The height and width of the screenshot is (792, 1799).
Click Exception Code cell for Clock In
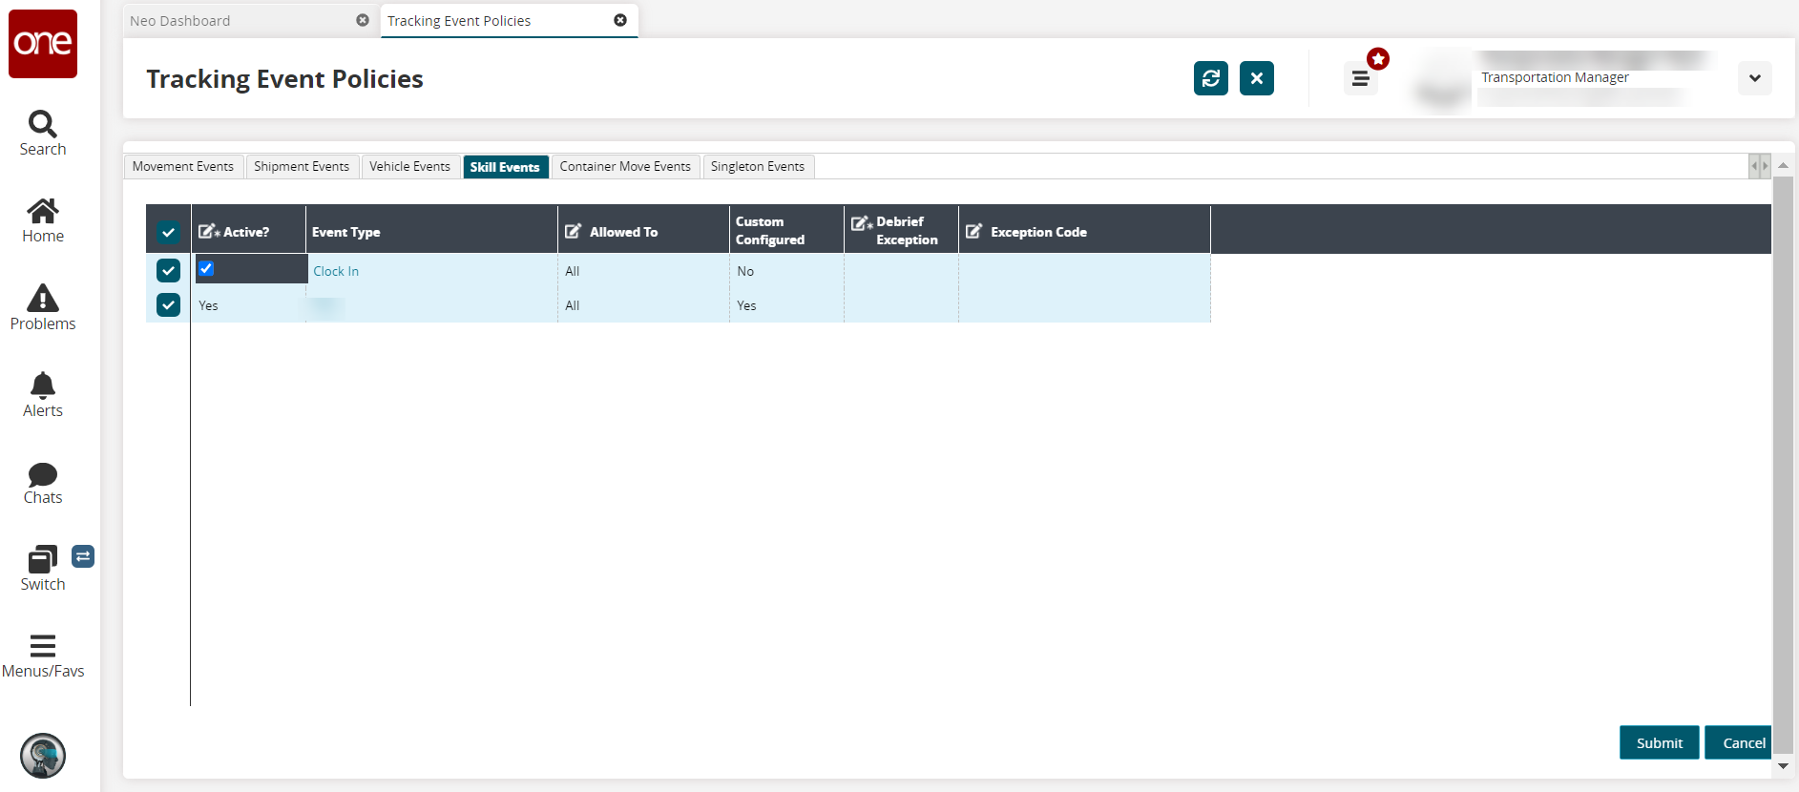click(1084, 271)
